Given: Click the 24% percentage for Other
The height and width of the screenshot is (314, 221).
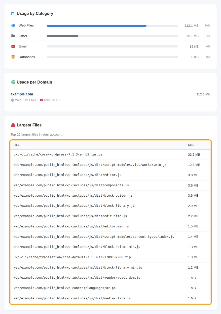Looking at the screenshot, I should pos(207,36).
